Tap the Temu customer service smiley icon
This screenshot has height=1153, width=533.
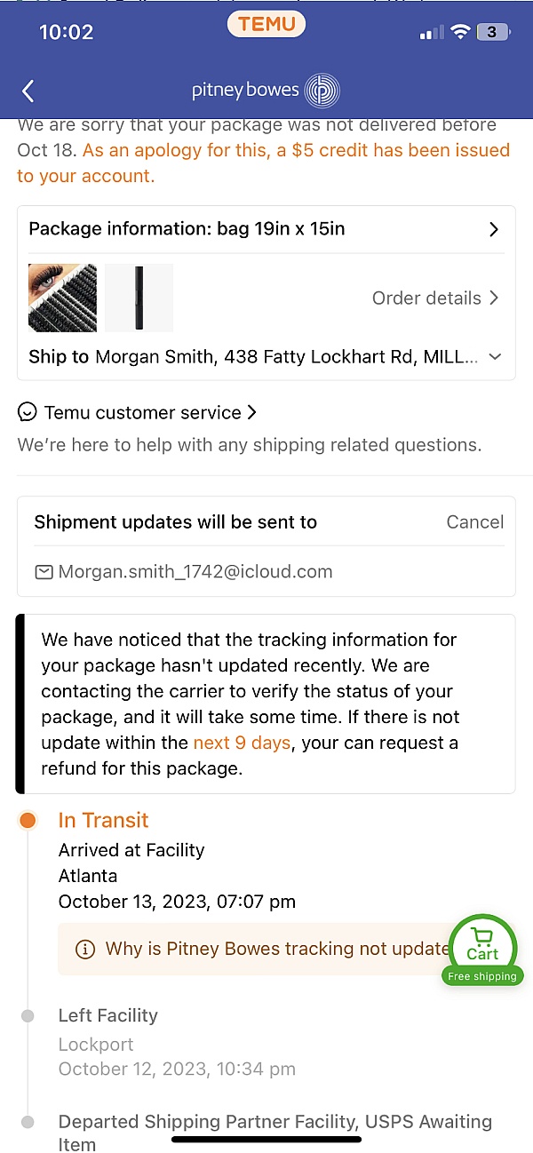[28, 412]
